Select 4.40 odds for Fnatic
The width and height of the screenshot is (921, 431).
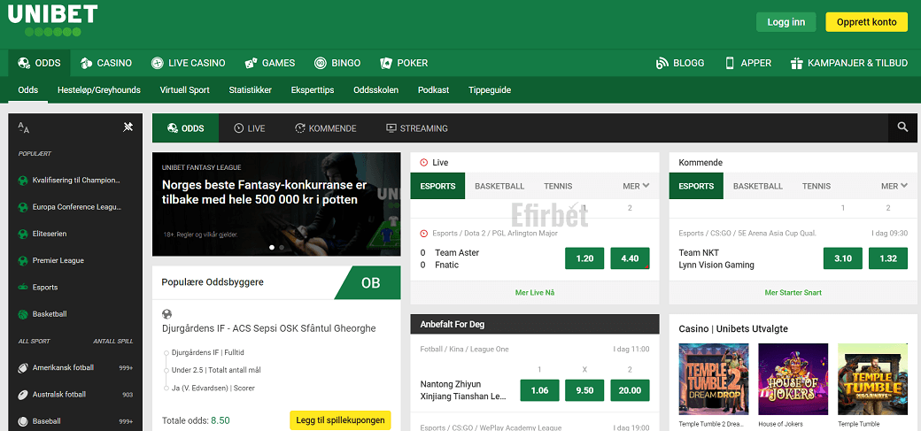click(x=630, y=258)
